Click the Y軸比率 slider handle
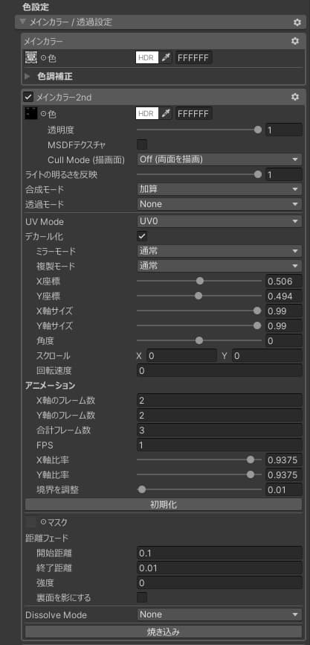The height and width of the screenshot is (645, 310). [251, 474]
